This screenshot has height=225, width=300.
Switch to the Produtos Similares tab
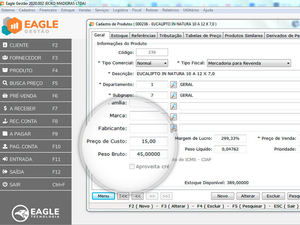244,36
